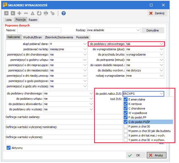179x163 pixels.
Task: Cancel with the Anuluj button
Action: coord(157,155)
